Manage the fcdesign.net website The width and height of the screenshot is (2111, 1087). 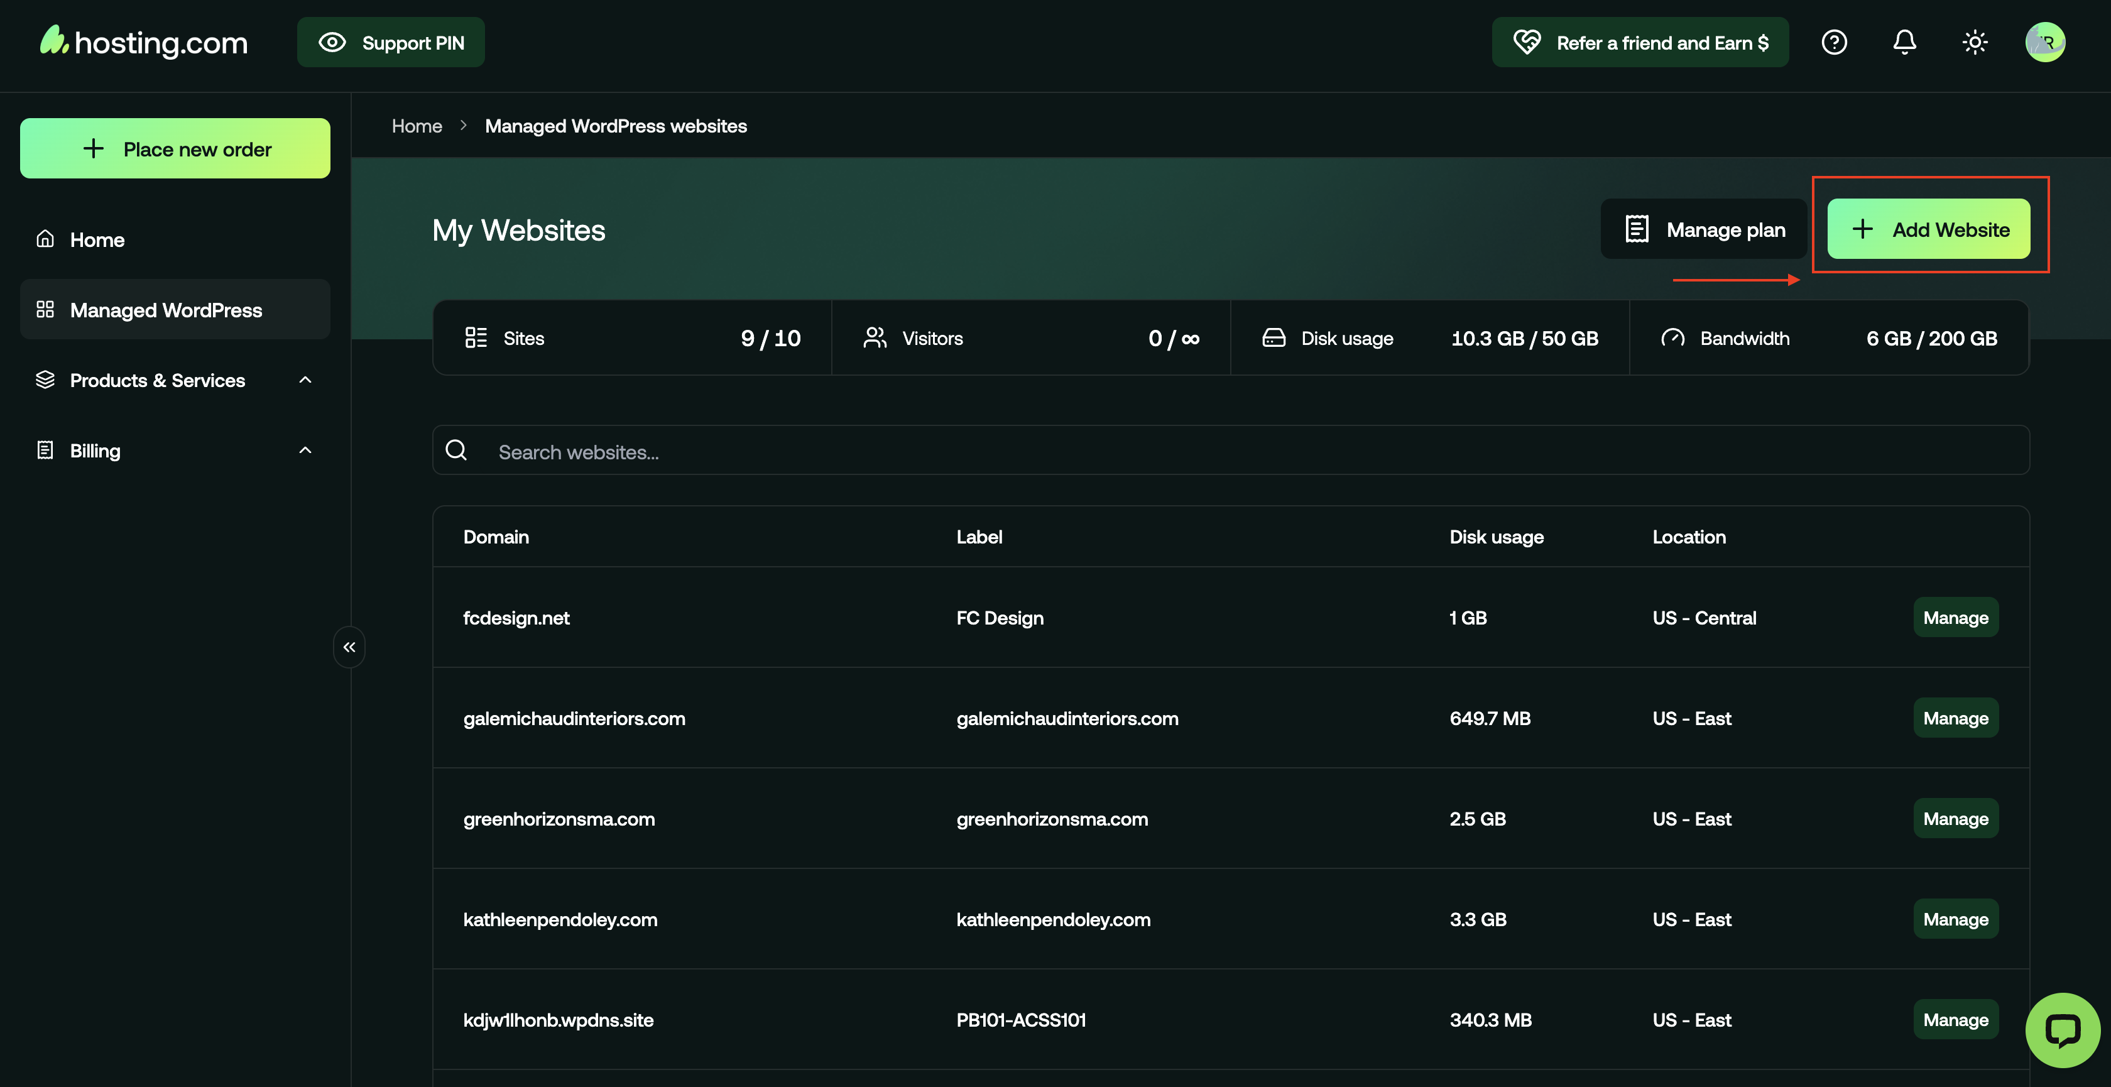coord(1955,618)
